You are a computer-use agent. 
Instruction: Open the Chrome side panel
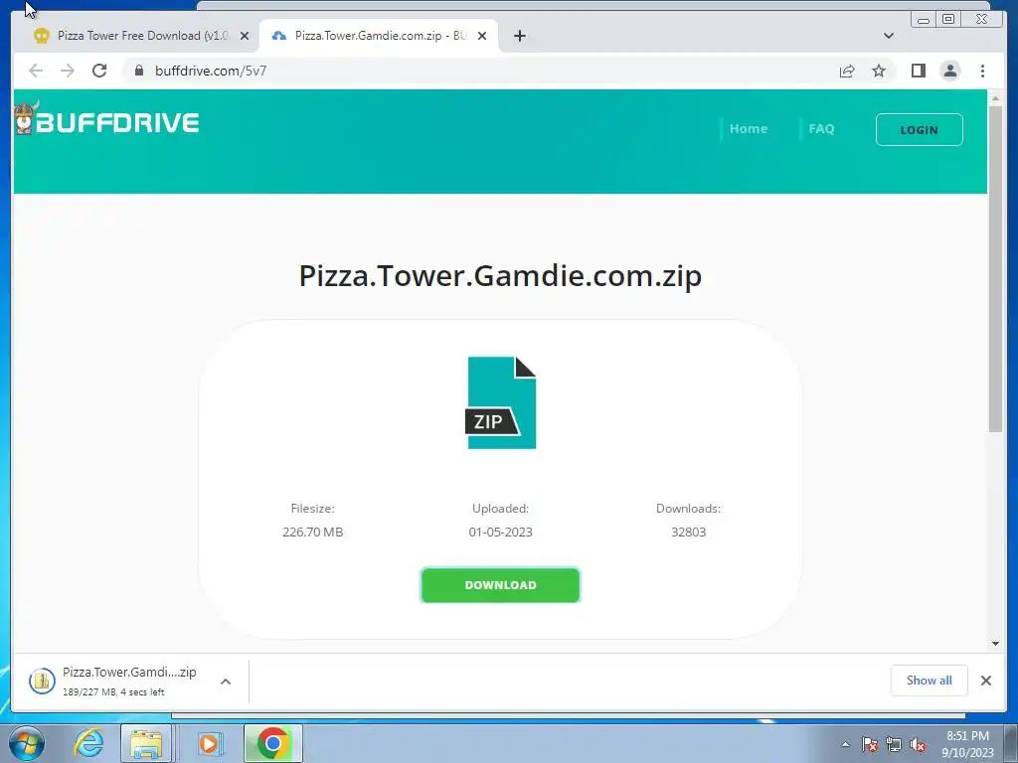(x=918, y=71)
